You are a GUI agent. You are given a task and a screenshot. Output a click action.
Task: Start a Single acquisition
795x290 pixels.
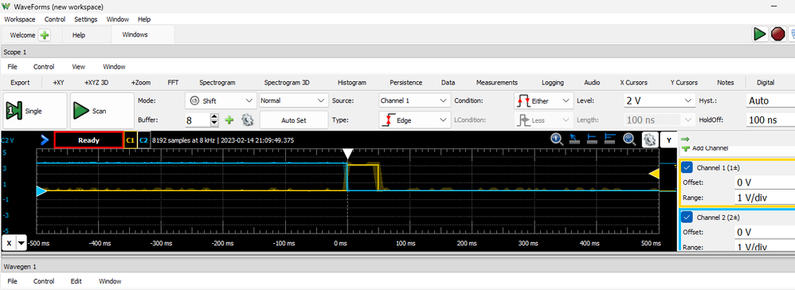[35, 111]
